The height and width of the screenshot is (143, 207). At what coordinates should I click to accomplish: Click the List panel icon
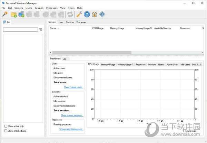4,22
